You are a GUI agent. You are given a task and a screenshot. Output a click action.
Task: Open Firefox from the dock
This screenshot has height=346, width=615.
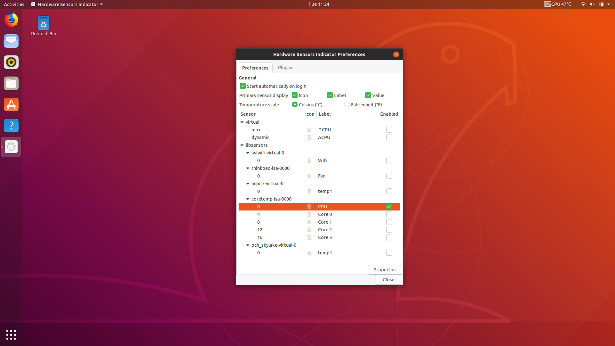(x=11, y=20)
